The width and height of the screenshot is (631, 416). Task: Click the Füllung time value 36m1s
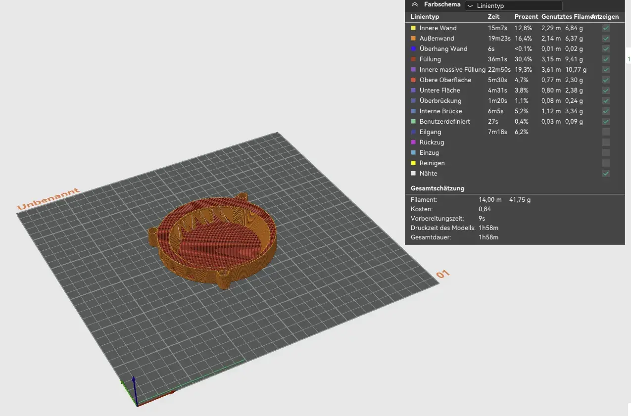(x=497, y=59)
